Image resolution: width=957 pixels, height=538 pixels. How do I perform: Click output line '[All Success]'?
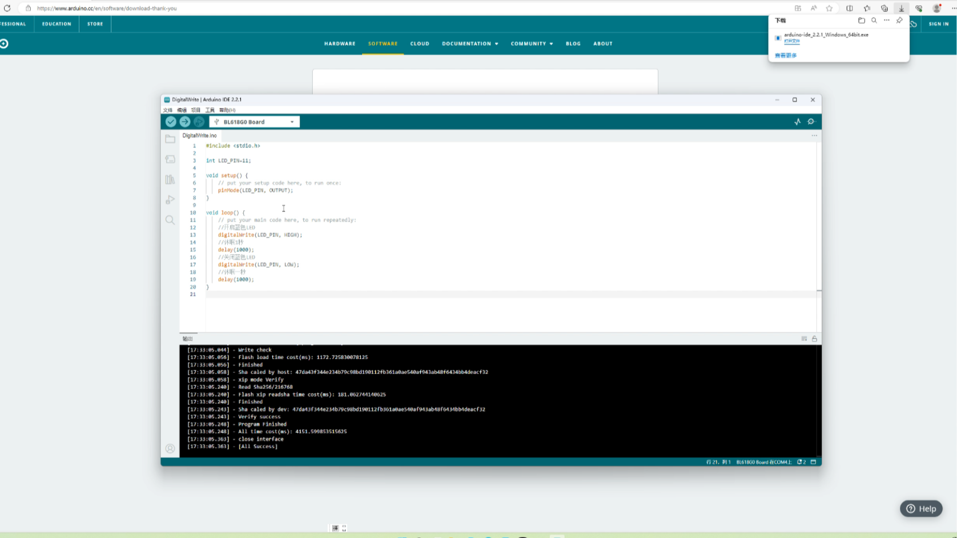coord(258,447)
